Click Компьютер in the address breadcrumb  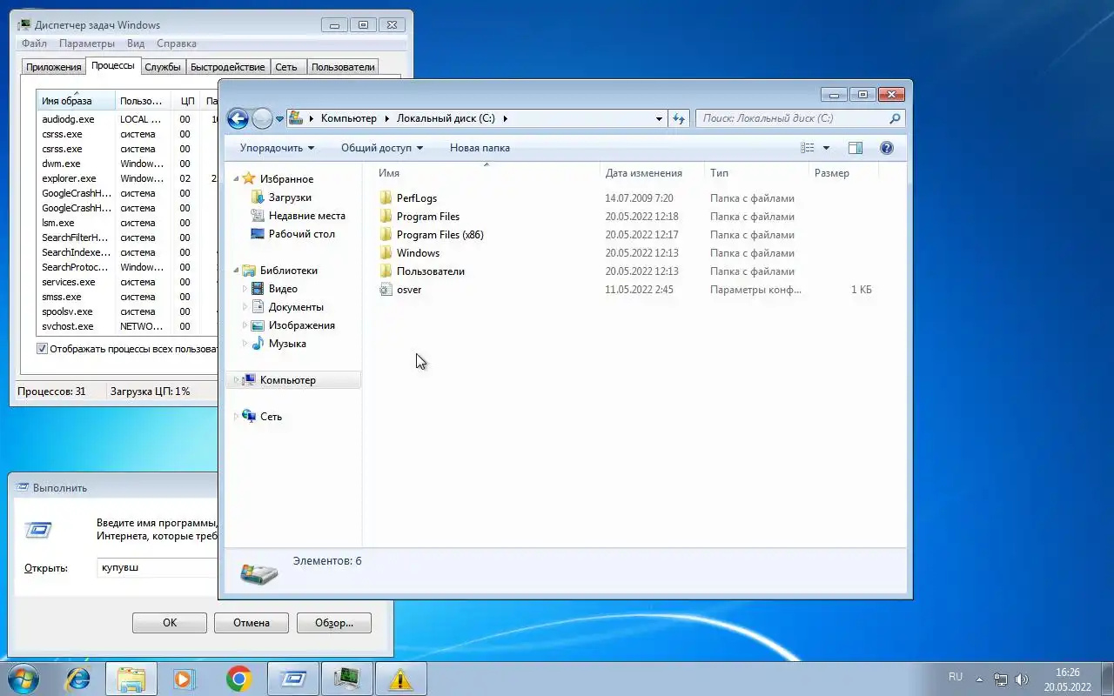click(349, 118)
